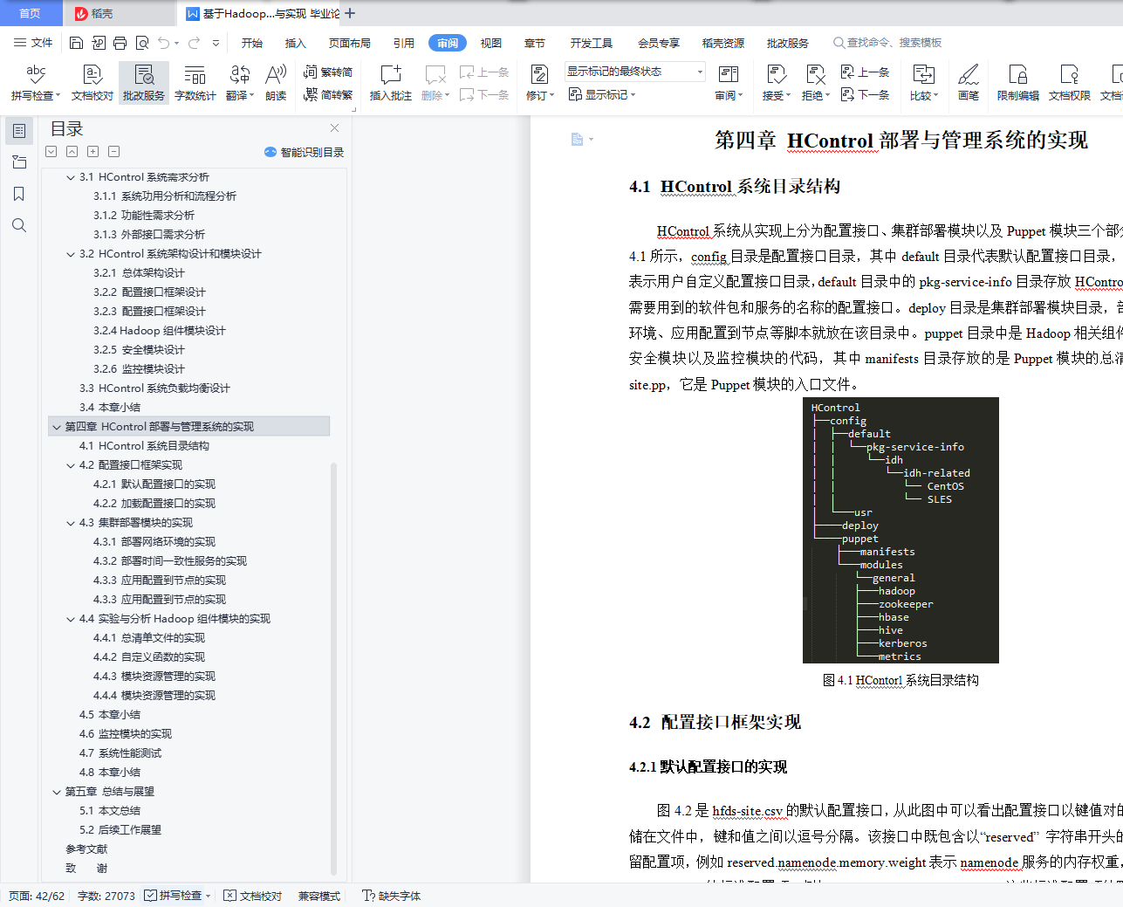This screenshot has width=1123, height=907.
Task: Open word count (字数统计)
Action: point(195,83)
